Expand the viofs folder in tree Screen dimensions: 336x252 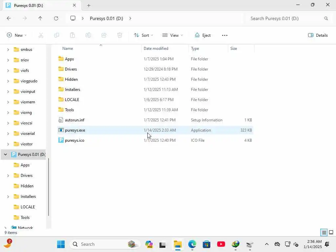tap(8, 71)
